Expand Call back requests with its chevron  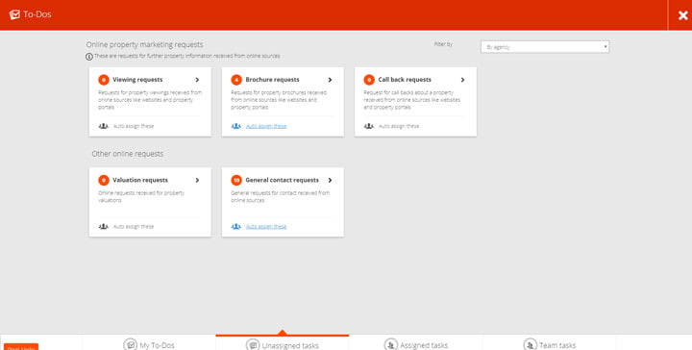coord(462,80)
